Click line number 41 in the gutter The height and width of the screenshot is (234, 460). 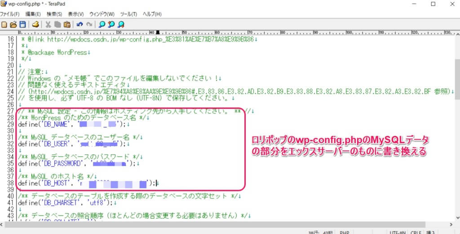click(10, 202)
